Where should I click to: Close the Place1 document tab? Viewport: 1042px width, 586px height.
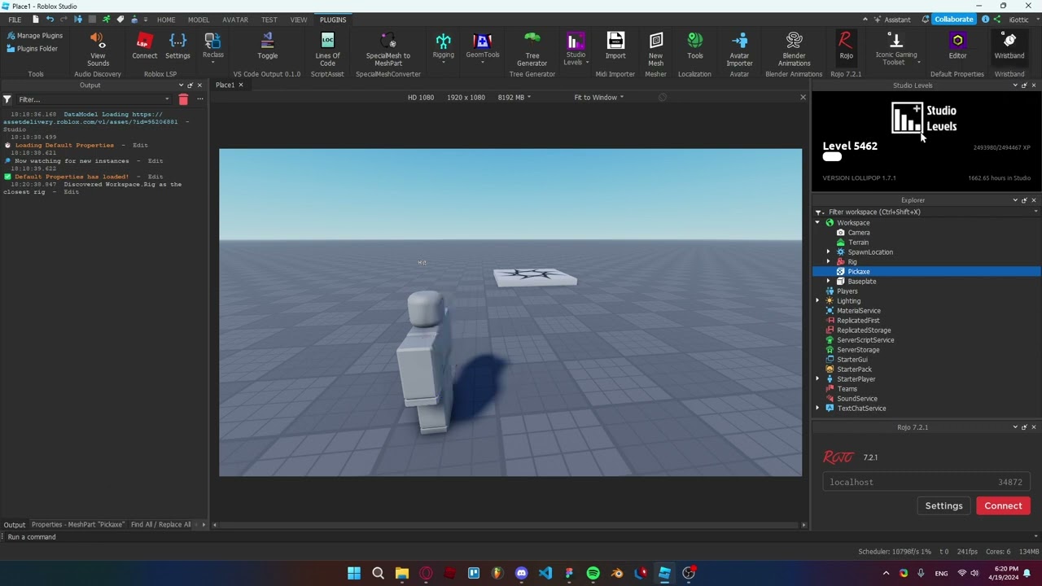click(x=241, y=85)
